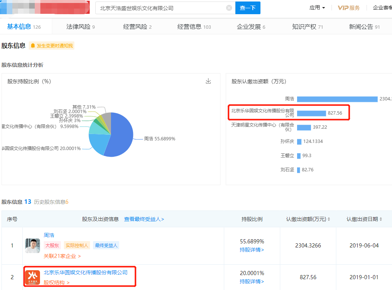The image size is (392, 290).
Task: Select the 2019-01-01 date cell
Action: coord(364,277)
